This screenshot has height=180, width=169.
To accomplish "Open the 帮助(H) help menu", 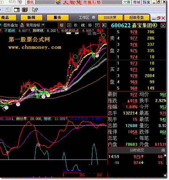I will click(16, 2).
